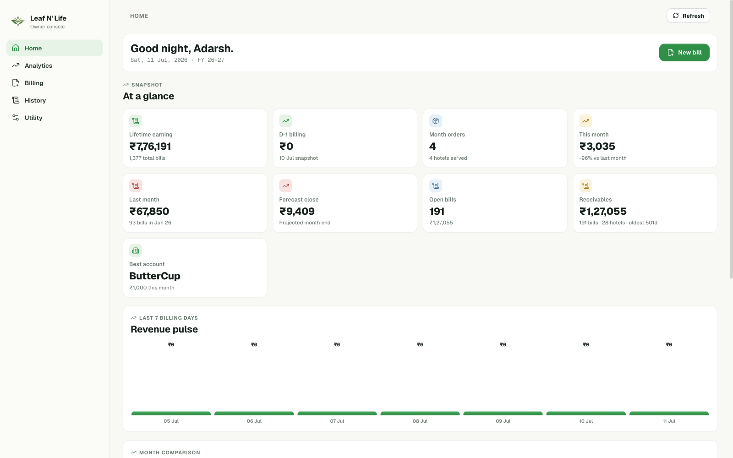This screenshot has width=733, height=458.
Task: Click the Billing document icon in sidebar
Action: point(16,83)
